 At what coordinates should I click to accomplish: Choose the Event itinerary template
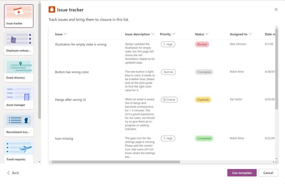(x=19, y=71)
